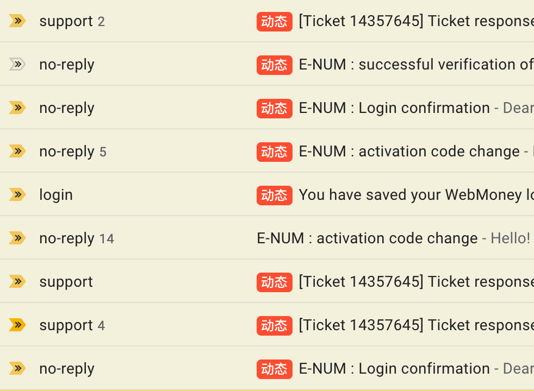Click the sender name "login"
The image size is (534, 391).
56,195
